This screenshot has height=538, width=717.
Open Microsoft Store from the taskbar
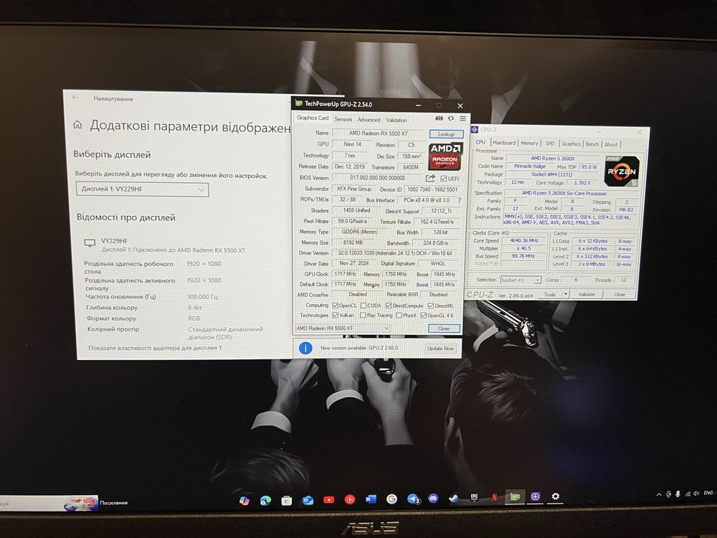[x=287, y=501]
